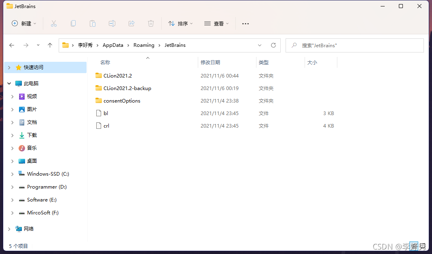432x254 pixels.
Task: Click date 2021/11/6 00:44 cell
Action: pos(220,76)
